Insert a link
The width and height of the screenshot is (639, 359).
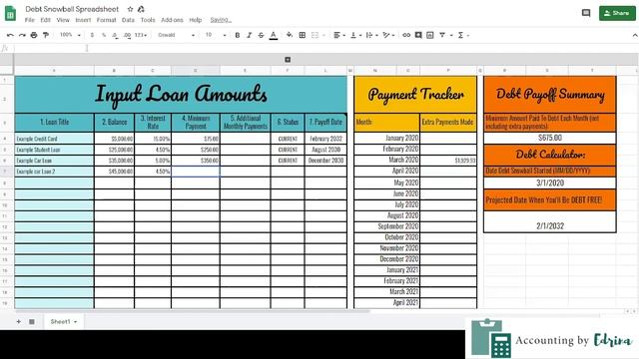(x=406, y=36)
